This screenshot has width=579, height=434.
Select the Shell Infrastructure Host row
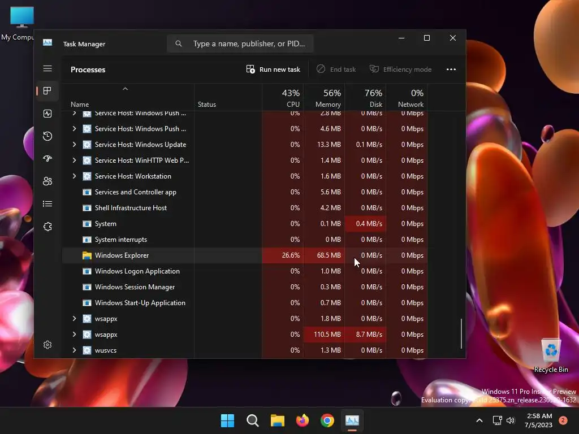point(244,208)
